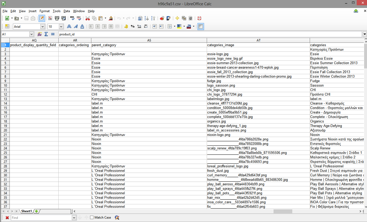Open the Data menu
This screenshot has width=367, height=222.
(67, 11)
